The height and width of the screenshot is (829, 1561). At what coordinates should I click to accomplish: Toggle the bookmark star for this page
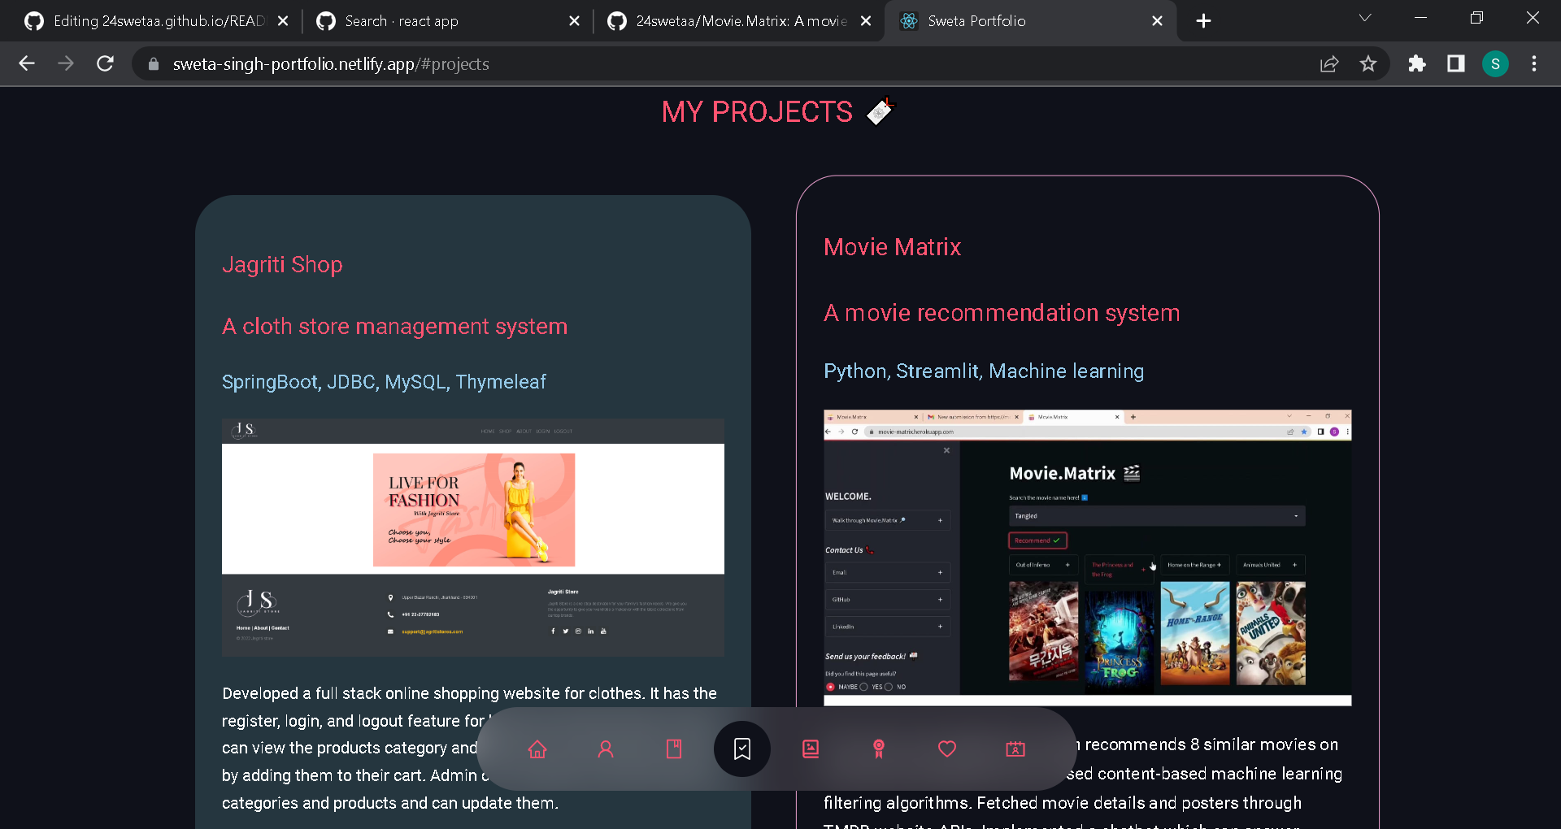1368,63
